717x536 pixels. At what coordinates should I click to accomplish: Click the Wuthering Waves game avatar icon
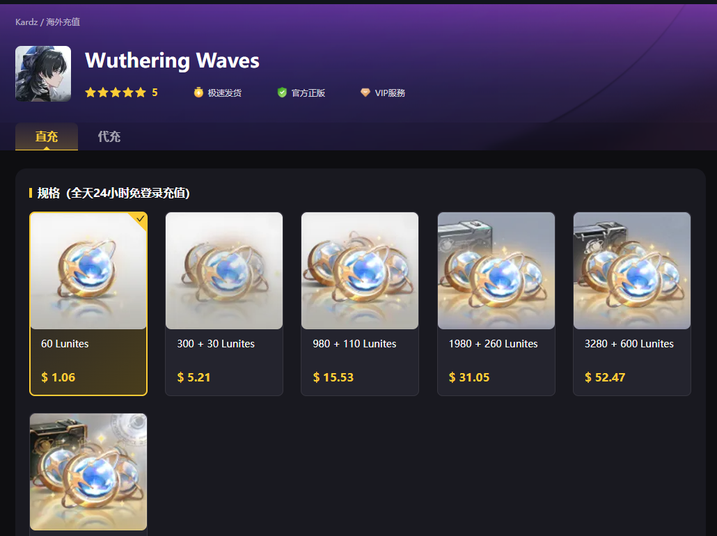click(x=43, y=74)
